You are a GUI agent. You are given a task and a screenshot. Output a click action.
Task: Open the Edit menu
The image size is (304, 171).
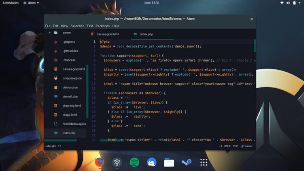tap(55, 26)
